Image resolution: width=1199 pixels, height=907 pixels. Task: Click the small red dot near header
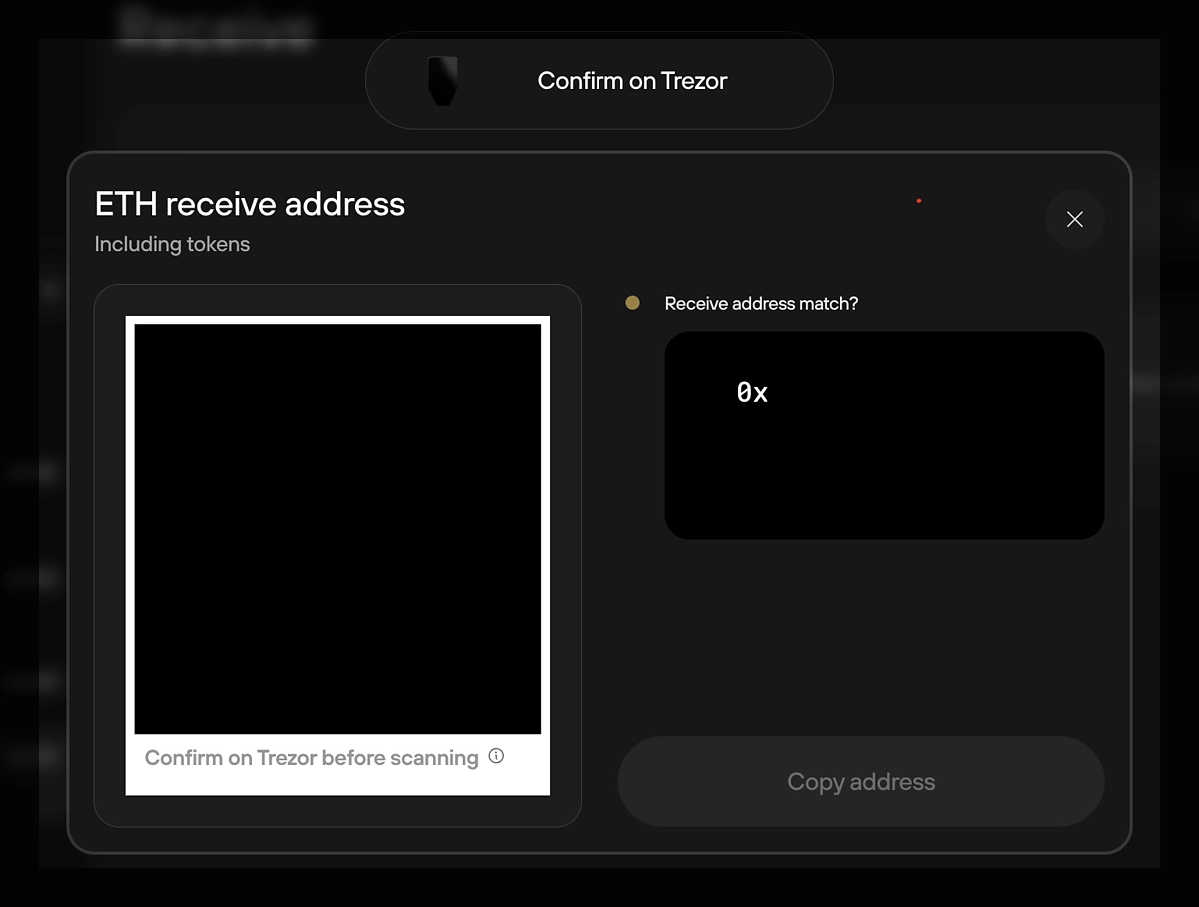point(918,201)
